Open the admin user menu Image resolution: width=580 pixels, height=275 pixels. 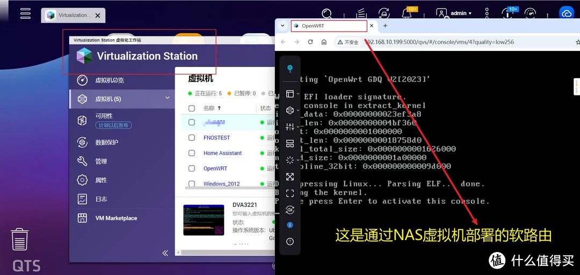click(453, 13)
